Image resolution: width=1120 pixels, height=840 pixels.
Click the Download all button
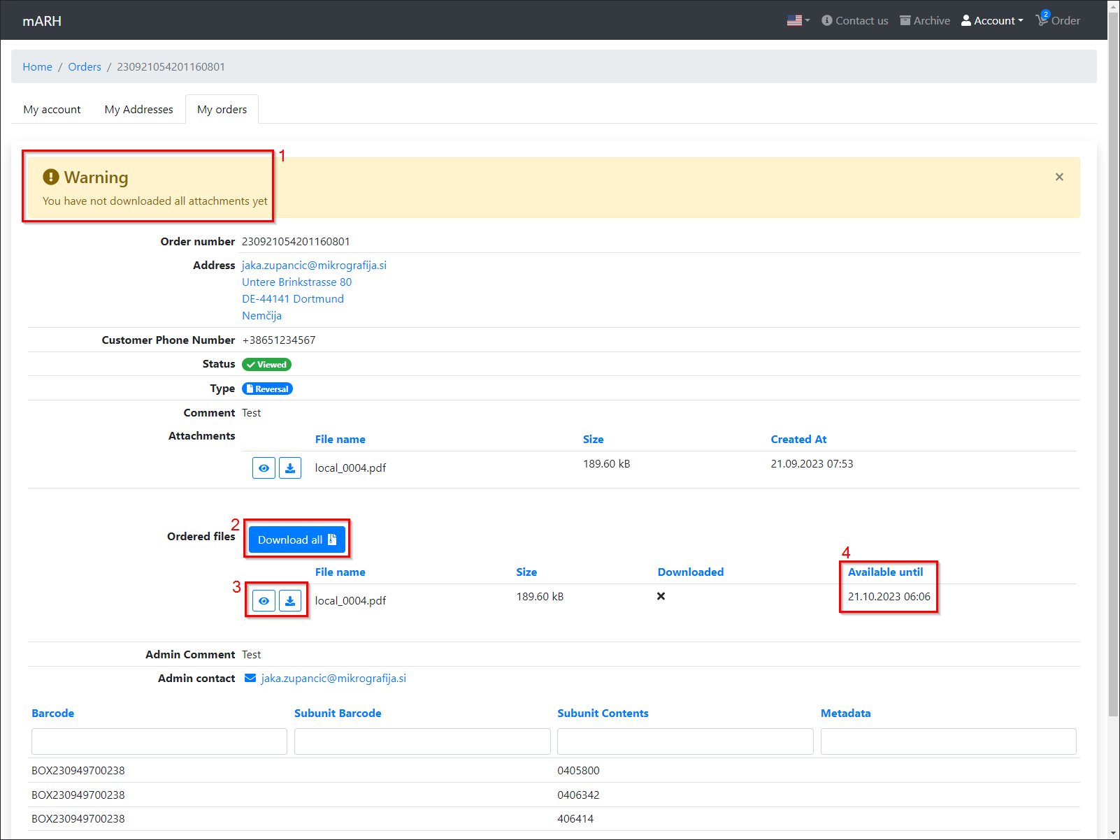click(297, 540)
